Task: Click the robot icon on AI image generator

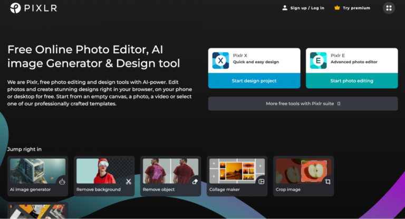Action: [x=62, y=182]
